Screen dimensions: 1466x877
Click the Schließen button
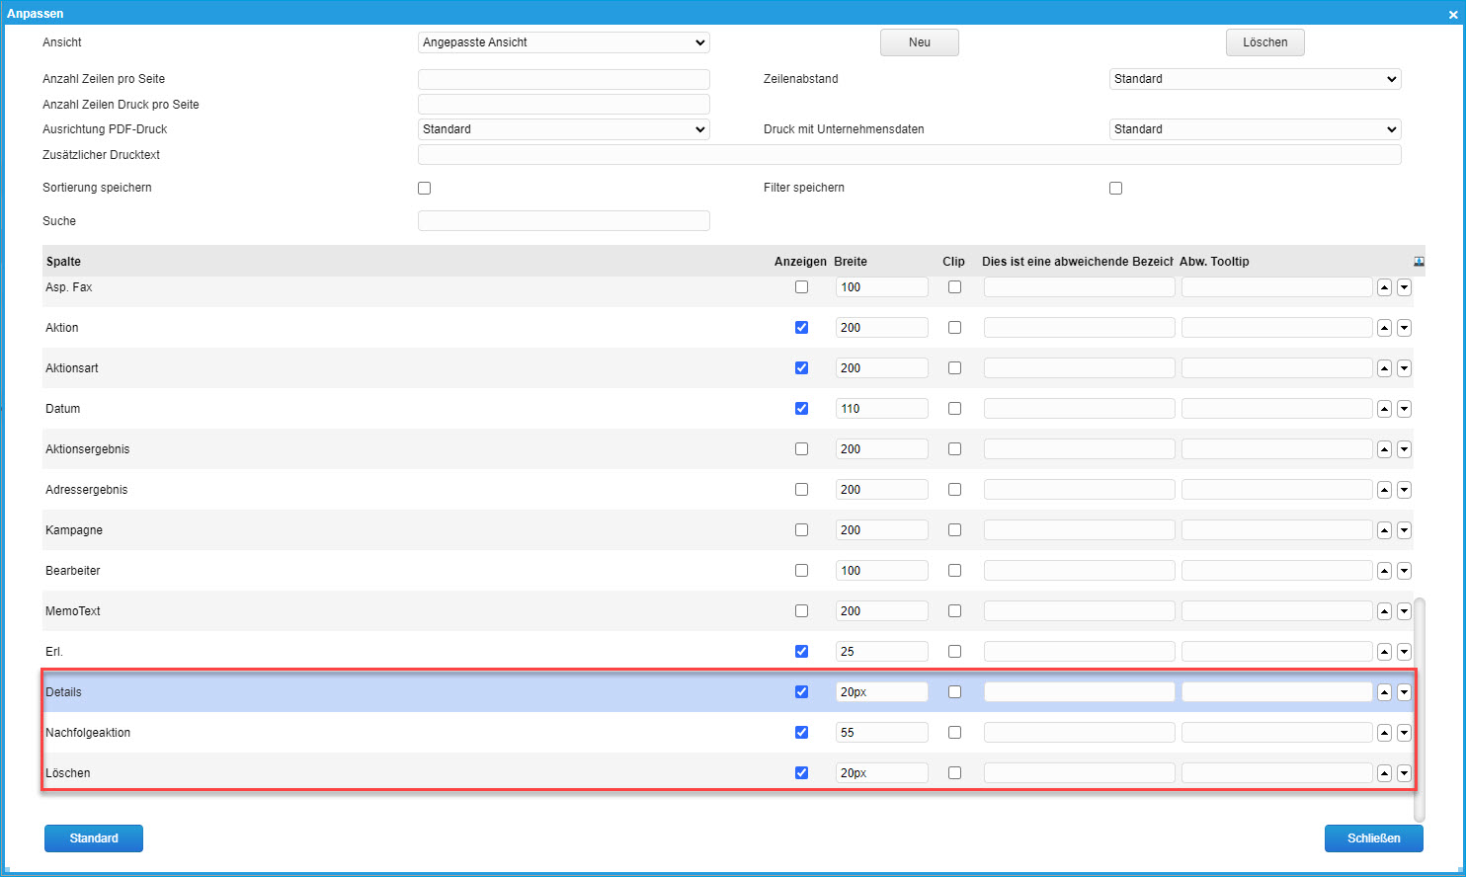tap(1374, 838)
